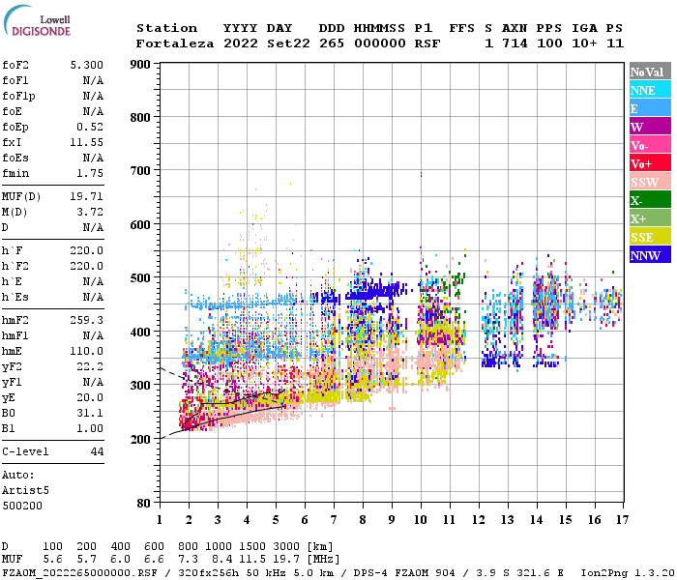Screen dimensions: 677x580
Task: Click the 80 km height axis label
Action: [144, 504]
